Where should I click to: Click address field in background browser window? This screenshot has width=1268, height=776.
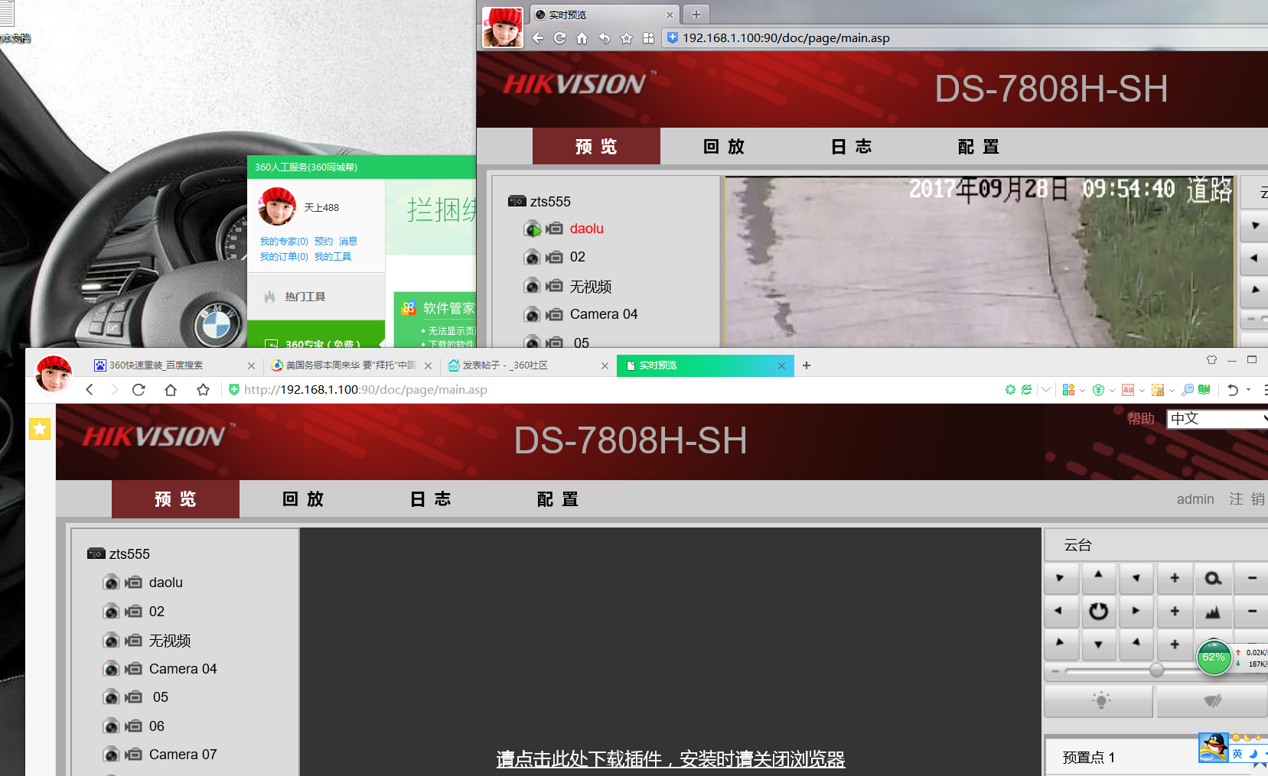pos(964,38)
